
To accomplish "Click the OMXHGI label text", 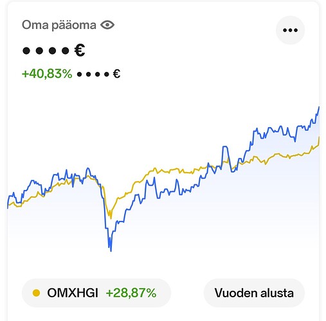I will point(73,293).
